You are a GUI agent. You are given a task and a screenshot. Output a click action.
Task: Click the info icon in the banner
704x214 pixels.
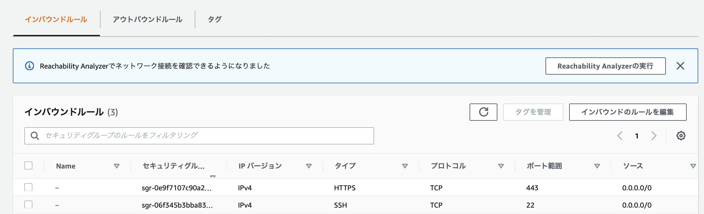29,66
